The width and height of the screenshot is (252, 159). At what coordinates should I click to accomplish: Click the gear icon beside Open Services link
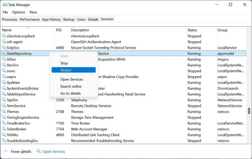(39, 151)
